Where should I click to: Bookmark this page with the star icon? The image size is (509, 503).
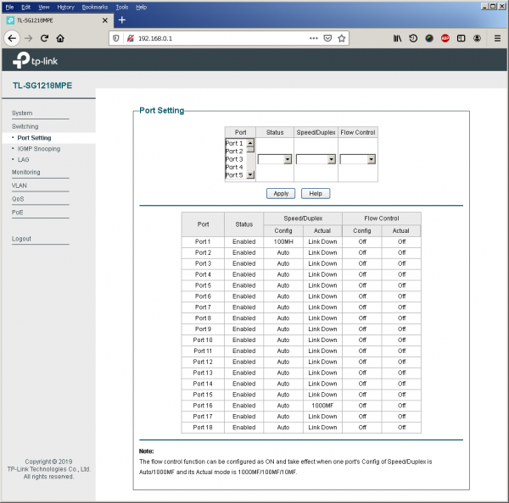click(342, 38)
